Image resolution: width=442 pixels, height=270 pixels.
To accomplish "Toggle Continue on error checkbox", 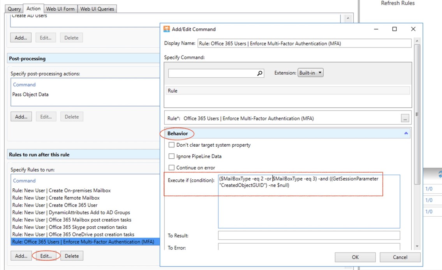I will click(171, 168).
